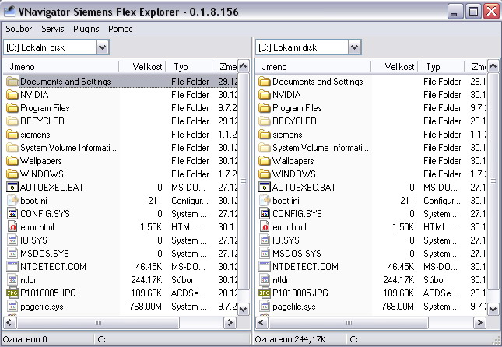This screenshot has height=347, width=502.
Task: Open the Plugins menu
Action: coord(86,29)
